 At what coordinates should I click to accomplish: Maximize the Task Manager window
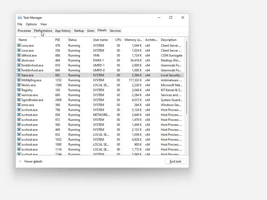[x=171, y=17]
